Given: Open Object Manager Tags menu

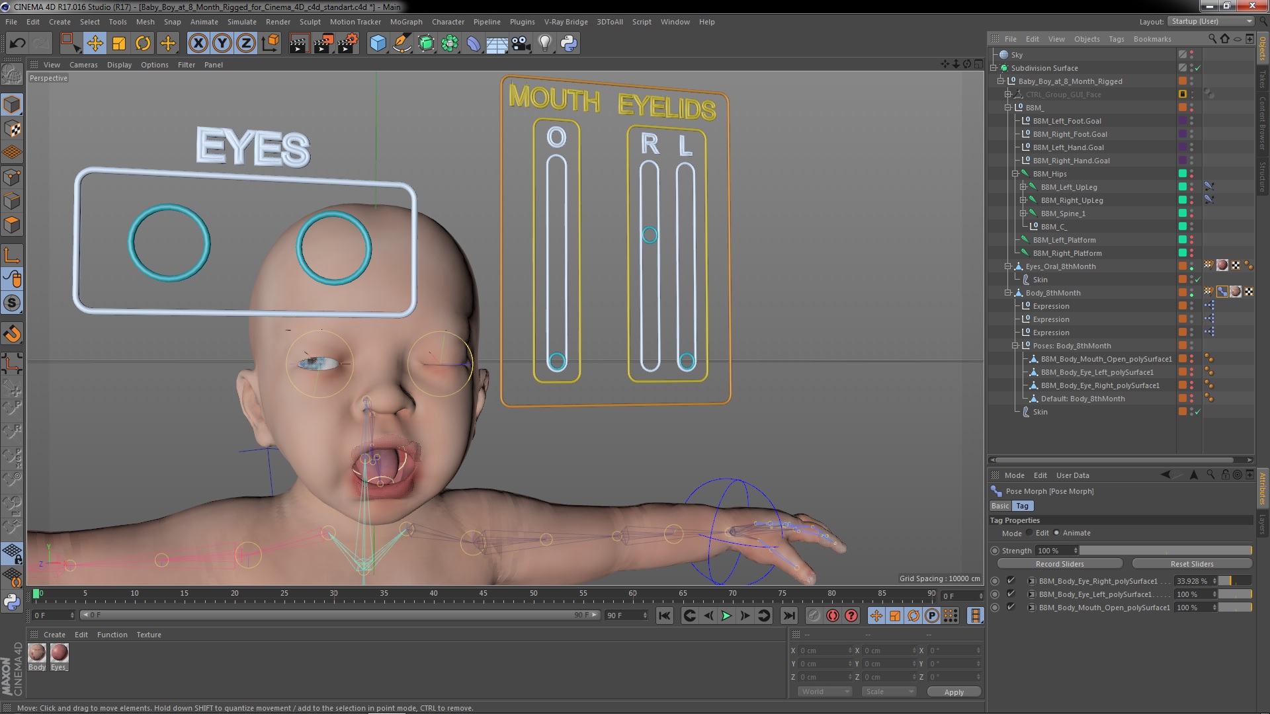Looking at the screenshot, I should pyautogui.click(x=1117, y=39).
